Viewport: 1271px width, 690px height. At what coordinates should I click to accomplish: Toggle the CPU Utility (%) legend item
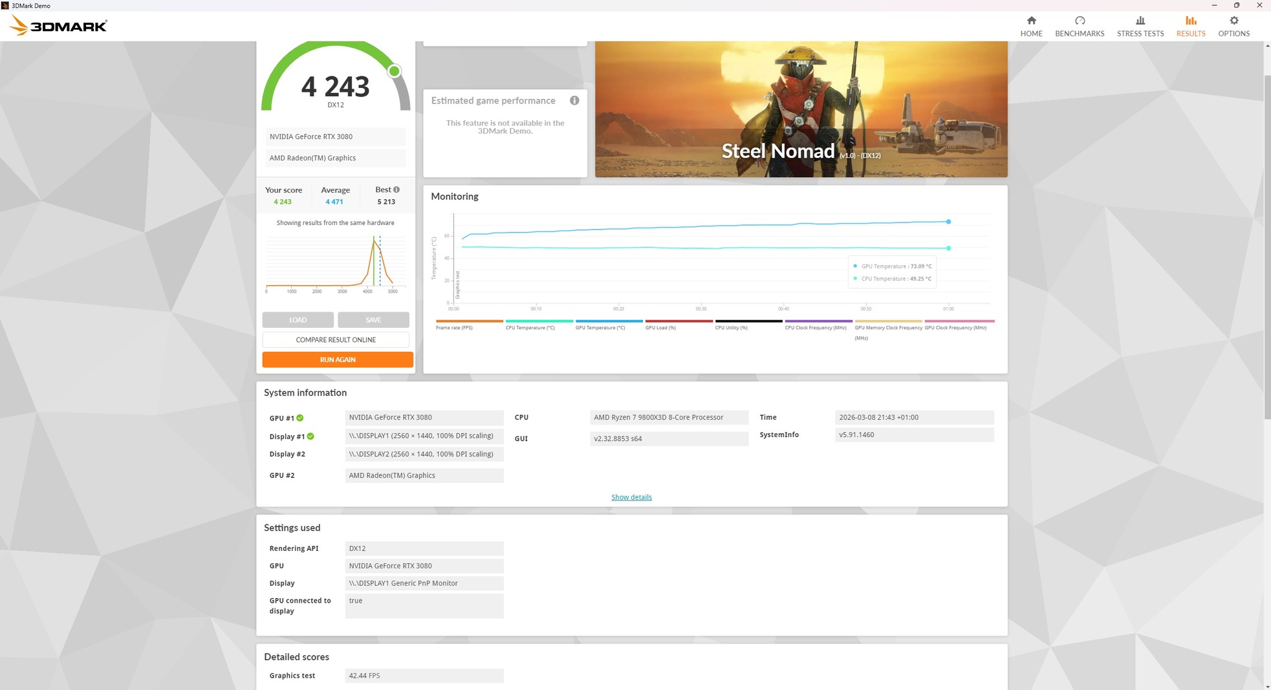point(749,324)
